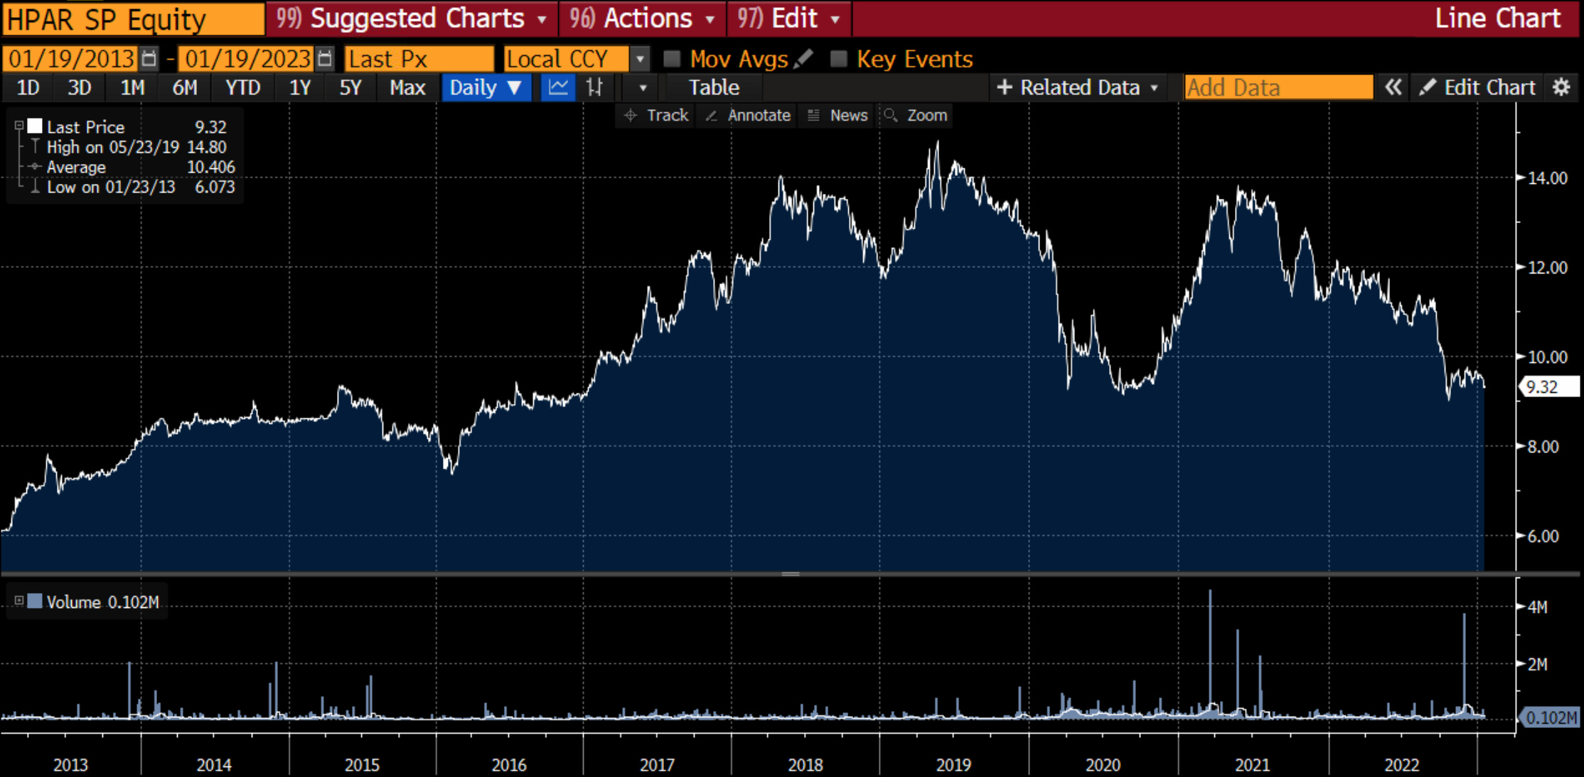Viewport: 1584px width, 777px height.
Task: Enable the Mov Avgs checkbox
Action: pos(672,58)
